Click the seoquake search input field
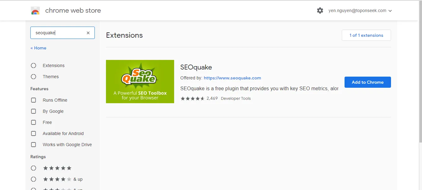Viewport: 422px width, 190px height. tap(59, 33)
